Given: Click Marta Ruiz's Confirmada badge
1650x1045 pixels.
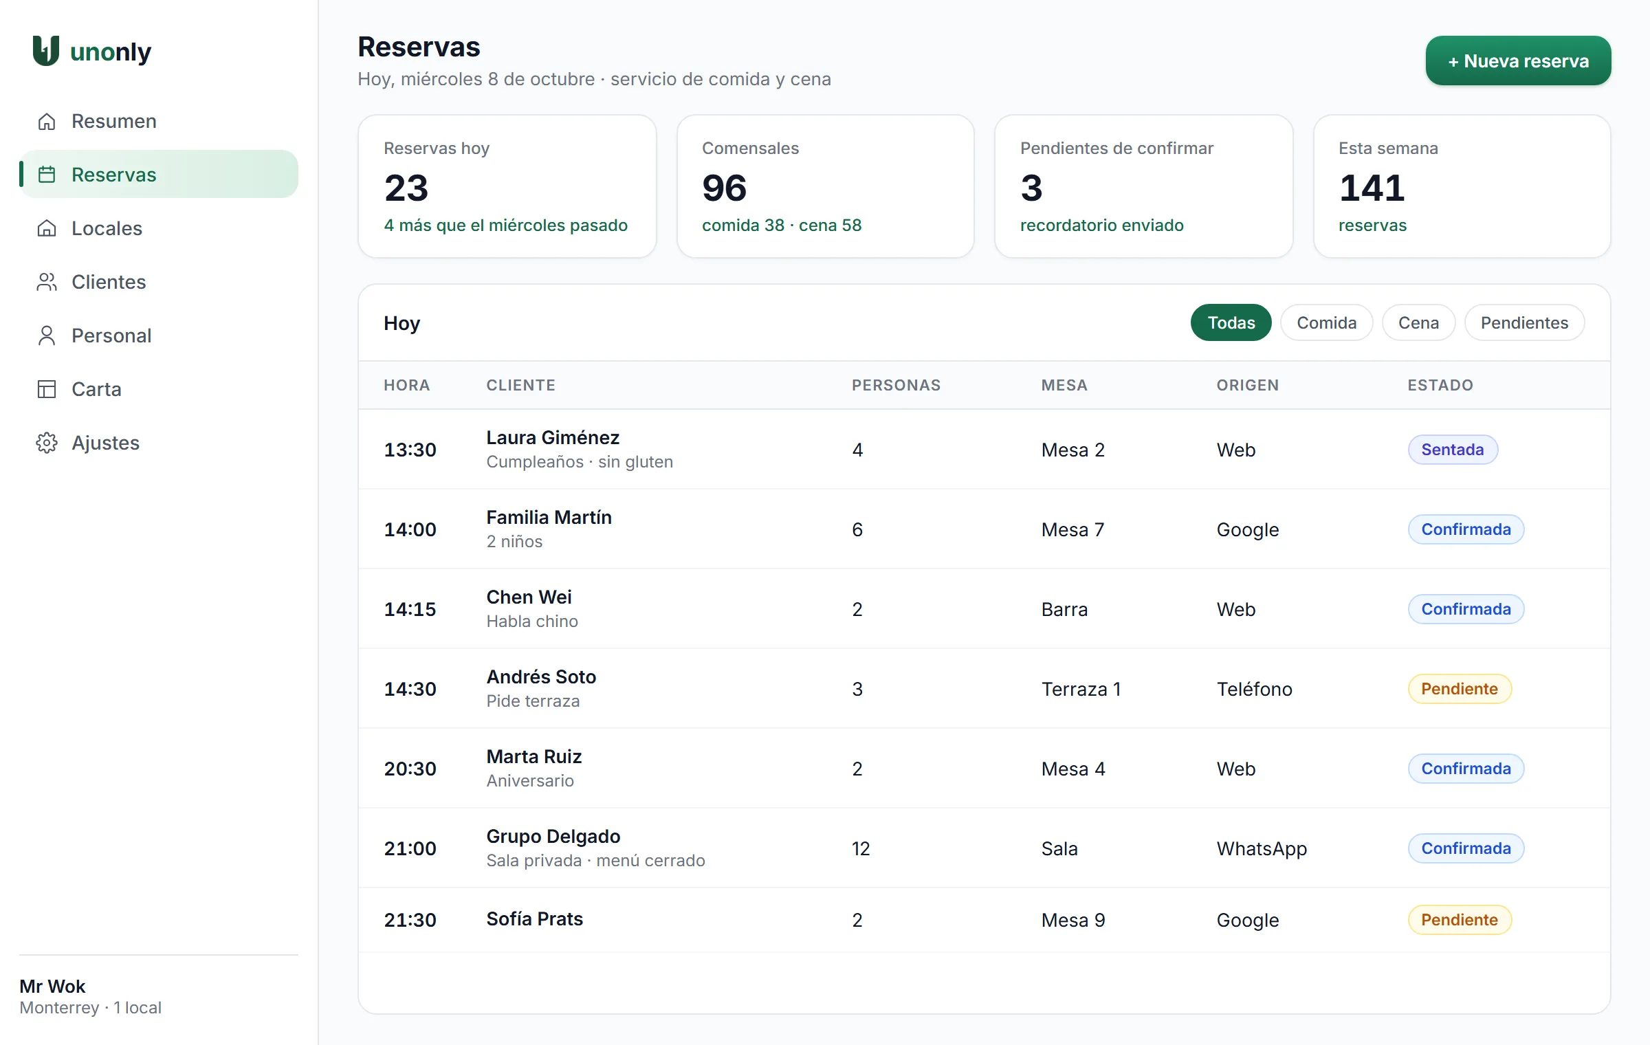Looking at the screenshot, I should (x=1466, y=769).
